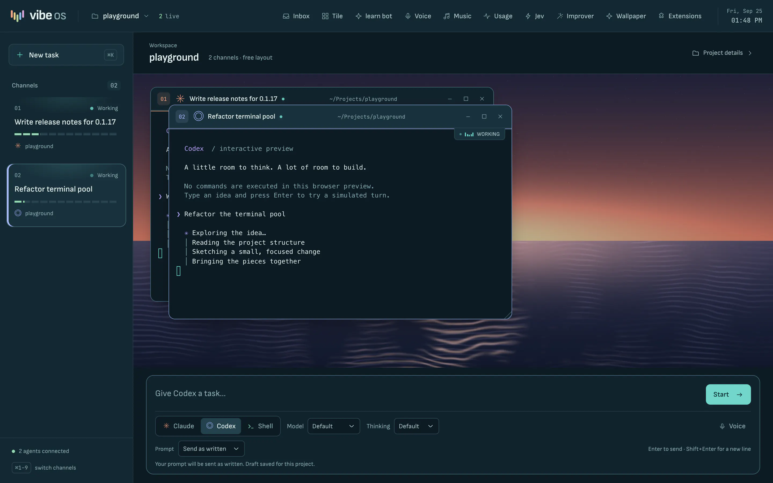Expand Project details chevron arrow
Image resolution: width=773 pixels, height=483 pixels.
coord(750,53)
